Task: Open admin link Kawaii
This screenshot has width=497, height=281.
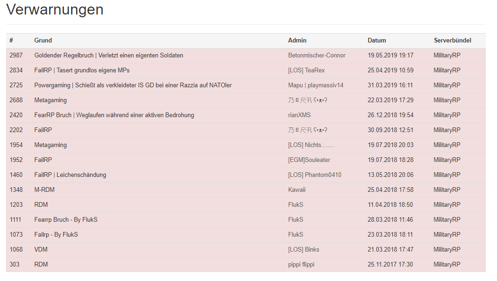Action: (297, 190)
